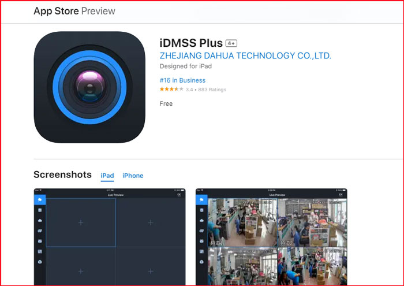
Task: Click the envelope icon in second screenshot sidebar
Action: point(202,241)
